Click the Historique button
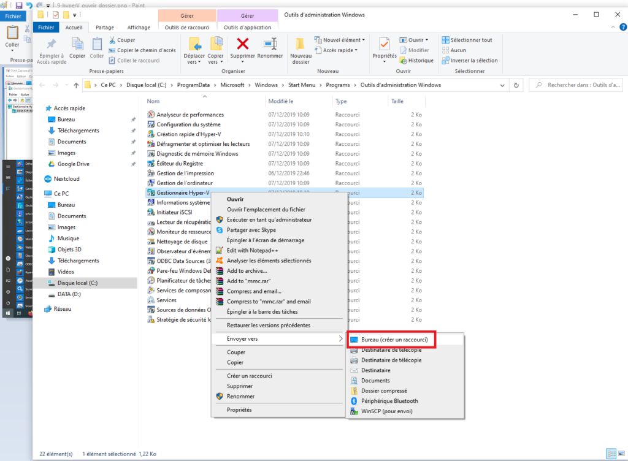628x461 pixels. [416, 61]
